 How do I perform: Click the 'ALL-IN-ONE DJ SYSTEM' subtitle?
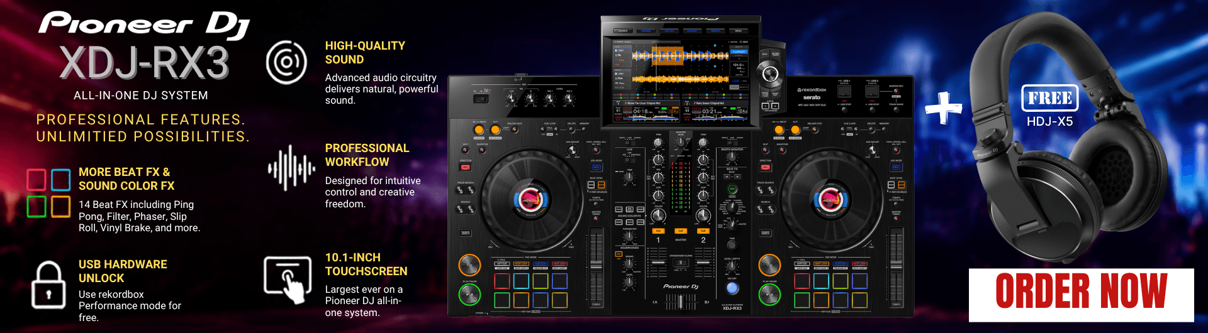141,96
